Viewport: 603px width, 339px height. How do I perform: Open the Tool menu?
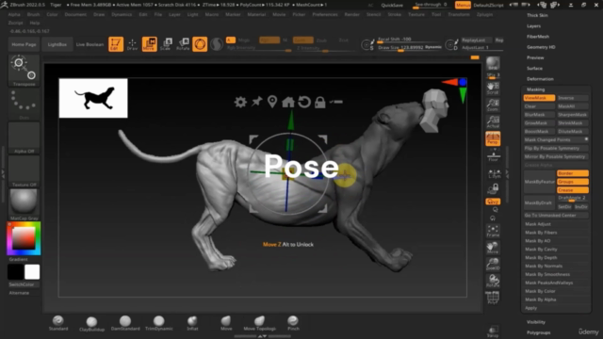(435, 15)
